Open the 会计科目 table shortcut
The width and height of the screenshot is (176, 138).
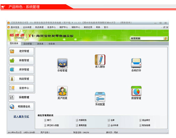point(114,125)
